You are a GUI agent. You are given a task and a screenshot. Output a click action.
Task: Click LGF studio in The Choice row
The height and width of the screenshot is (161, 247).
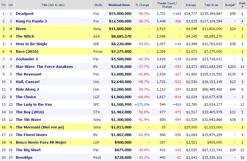click(x=96, y=97)
